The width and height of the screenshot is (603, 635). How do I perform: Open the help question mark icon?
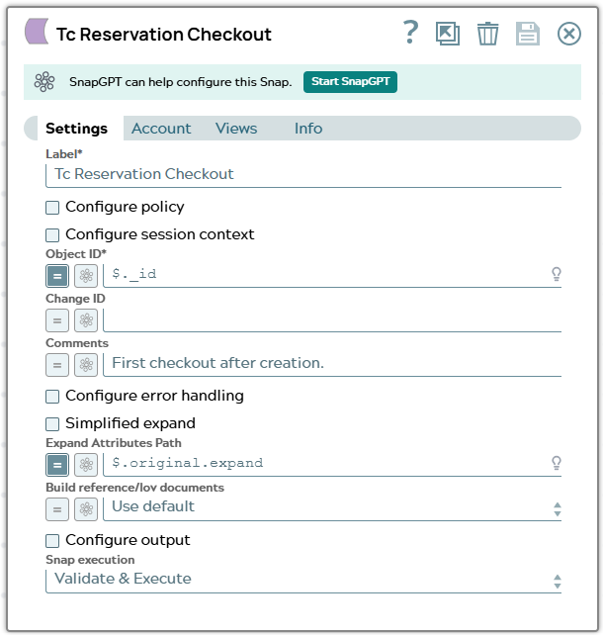point(410,33)
